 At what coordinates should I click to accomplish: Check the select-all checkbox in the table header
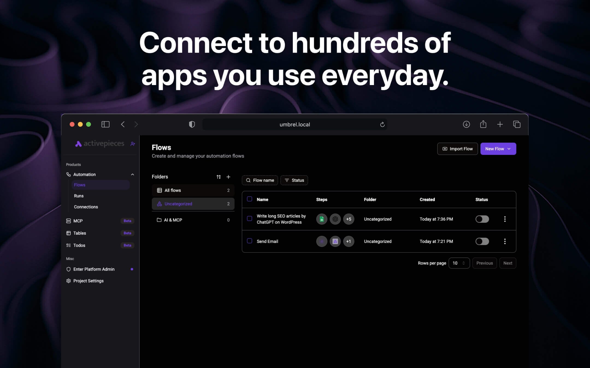click(249, 199)
